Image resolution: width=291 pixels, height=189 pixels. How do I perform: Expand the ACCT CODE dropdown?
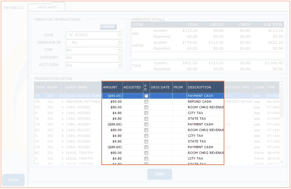pos(120,65)
